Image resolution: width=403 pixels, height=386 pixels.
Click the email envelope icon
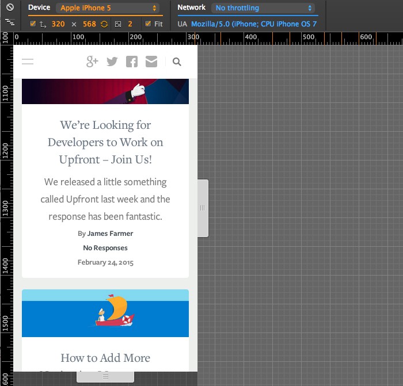151,62
